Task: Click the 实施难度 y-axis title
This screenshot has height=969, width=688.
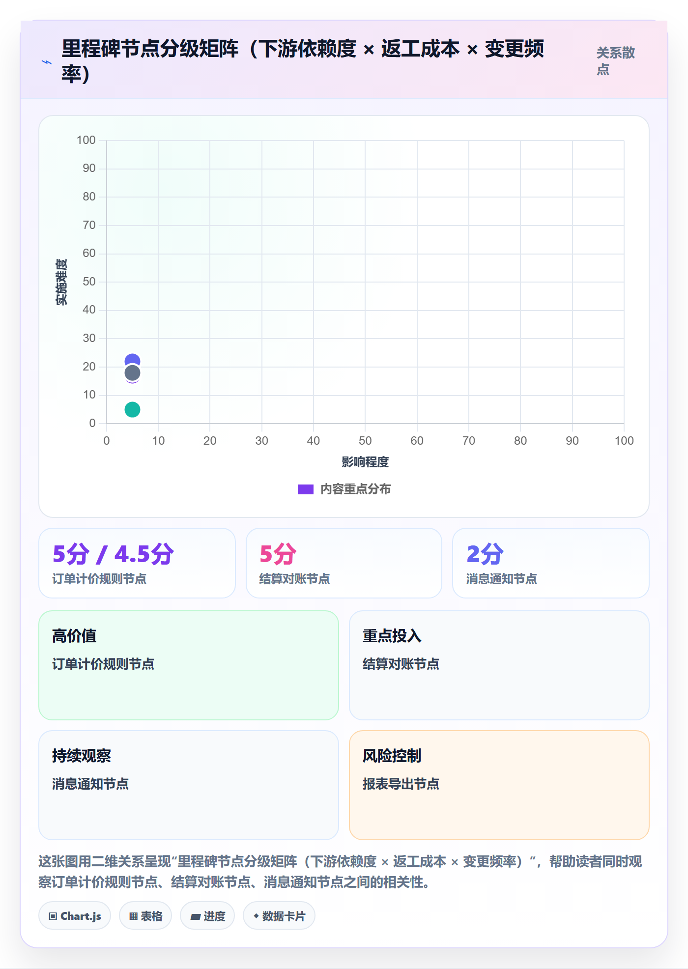Action: 61,282
